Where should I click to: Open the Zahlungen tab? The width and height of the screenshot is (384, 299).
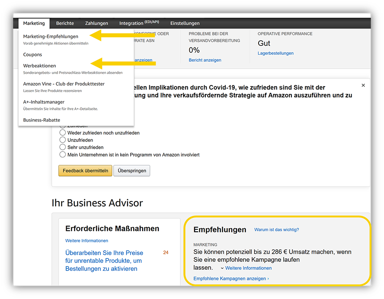click(96, 23)
